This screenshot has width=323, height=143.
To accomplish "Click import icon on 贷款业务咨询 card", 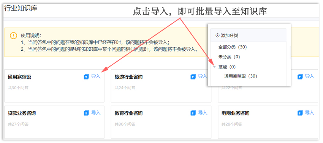I will click(x=86, y=113).
